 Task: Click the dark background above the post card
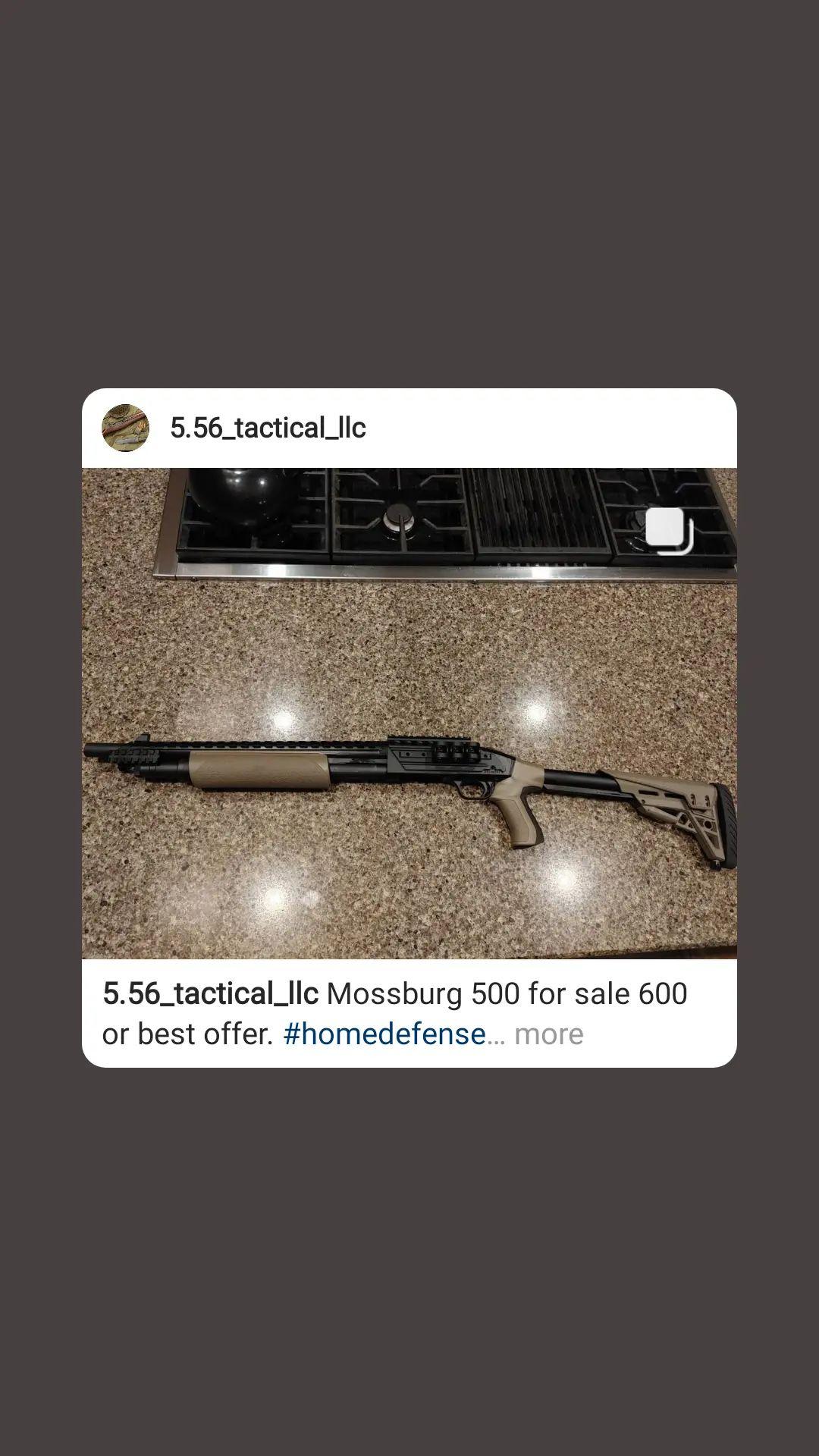409,194
